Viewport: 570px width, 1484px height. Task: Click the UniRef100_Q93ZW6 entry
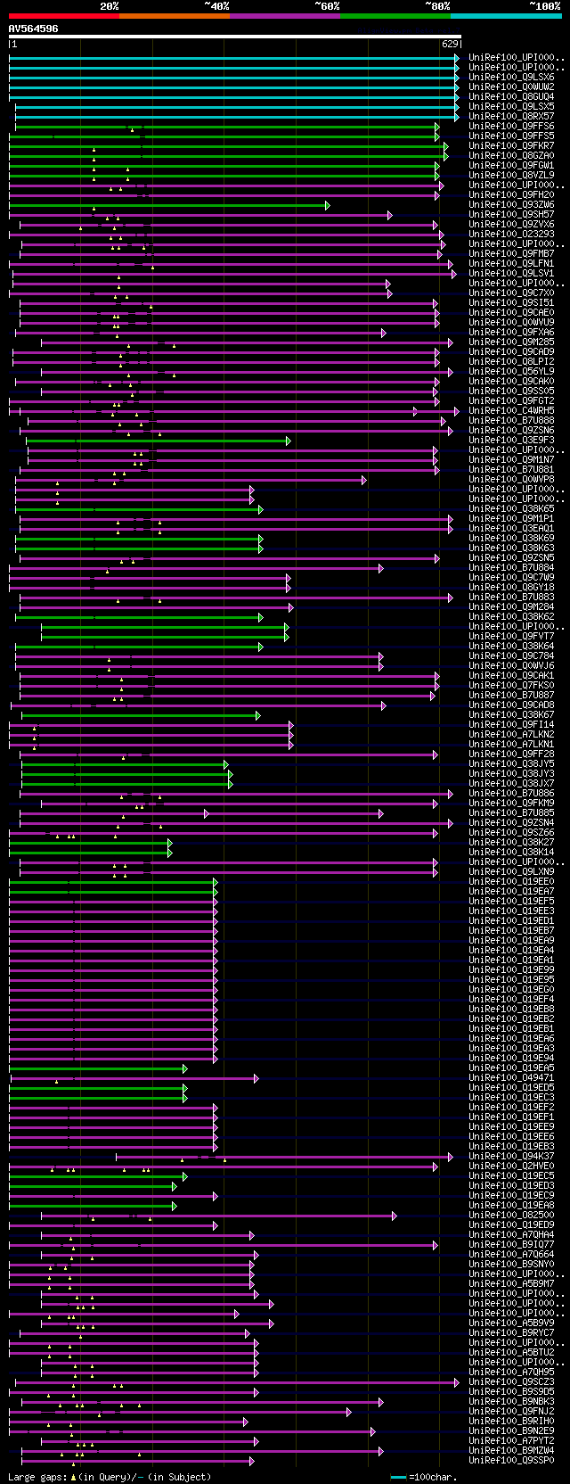click(511, 205)
